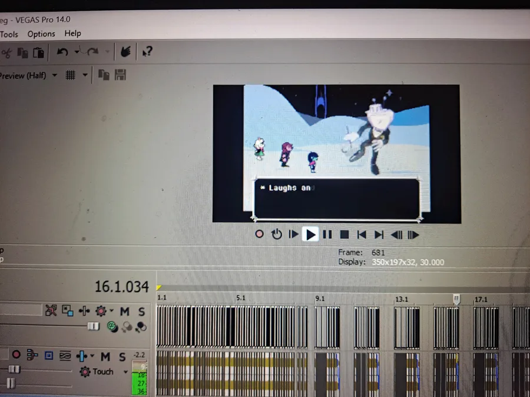Click the audio track routing icon
Screen dimensions: 530x397
32,355
